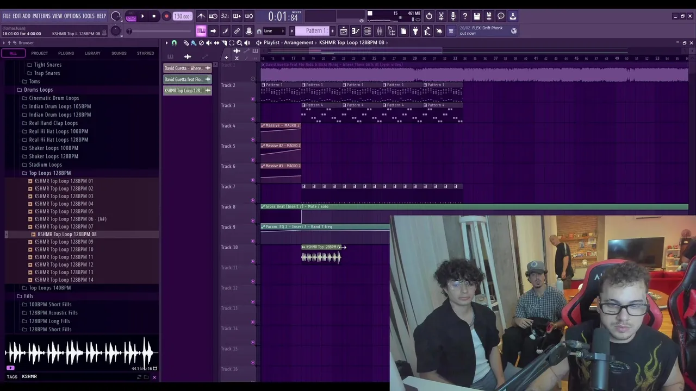Open undo history icon
The image size is (696, 391).
[429, 16]
